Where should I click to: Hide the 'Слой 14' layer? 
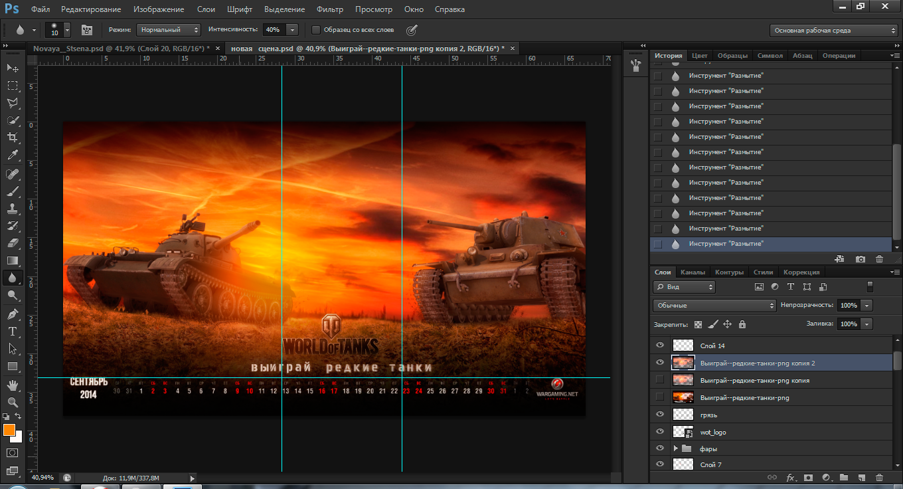(x=659, y=345)
